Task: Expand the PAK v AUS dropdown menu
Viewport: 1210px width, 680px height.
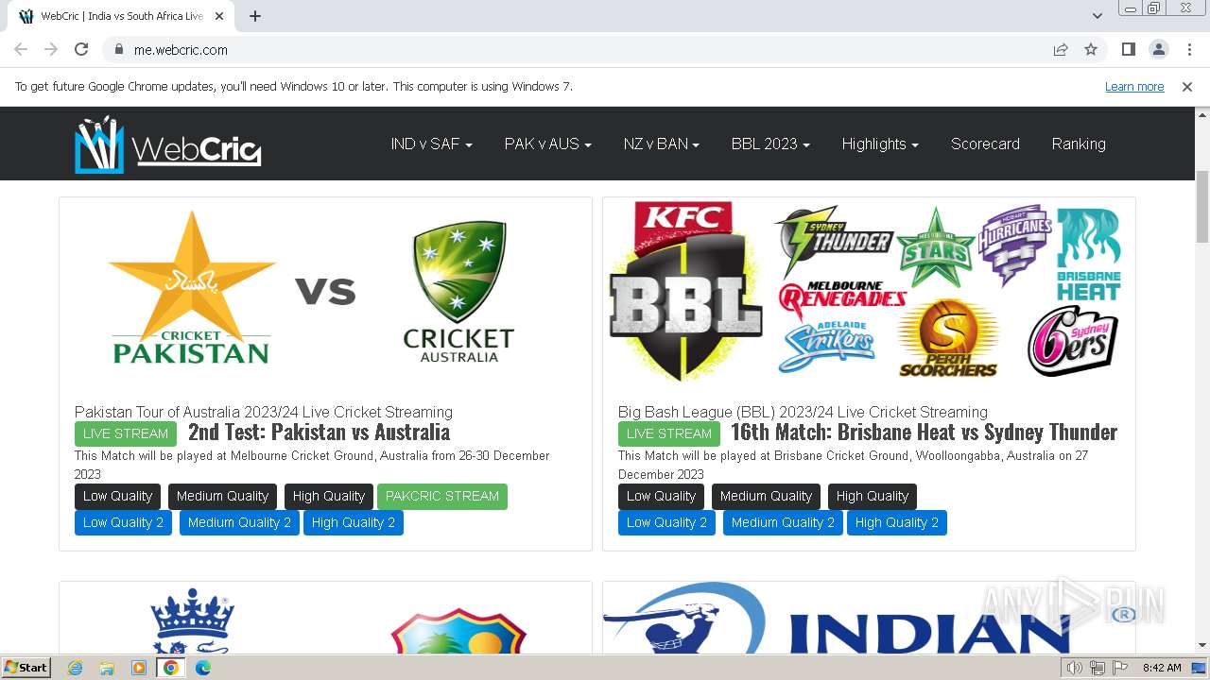Action: [x=547, y=144]
